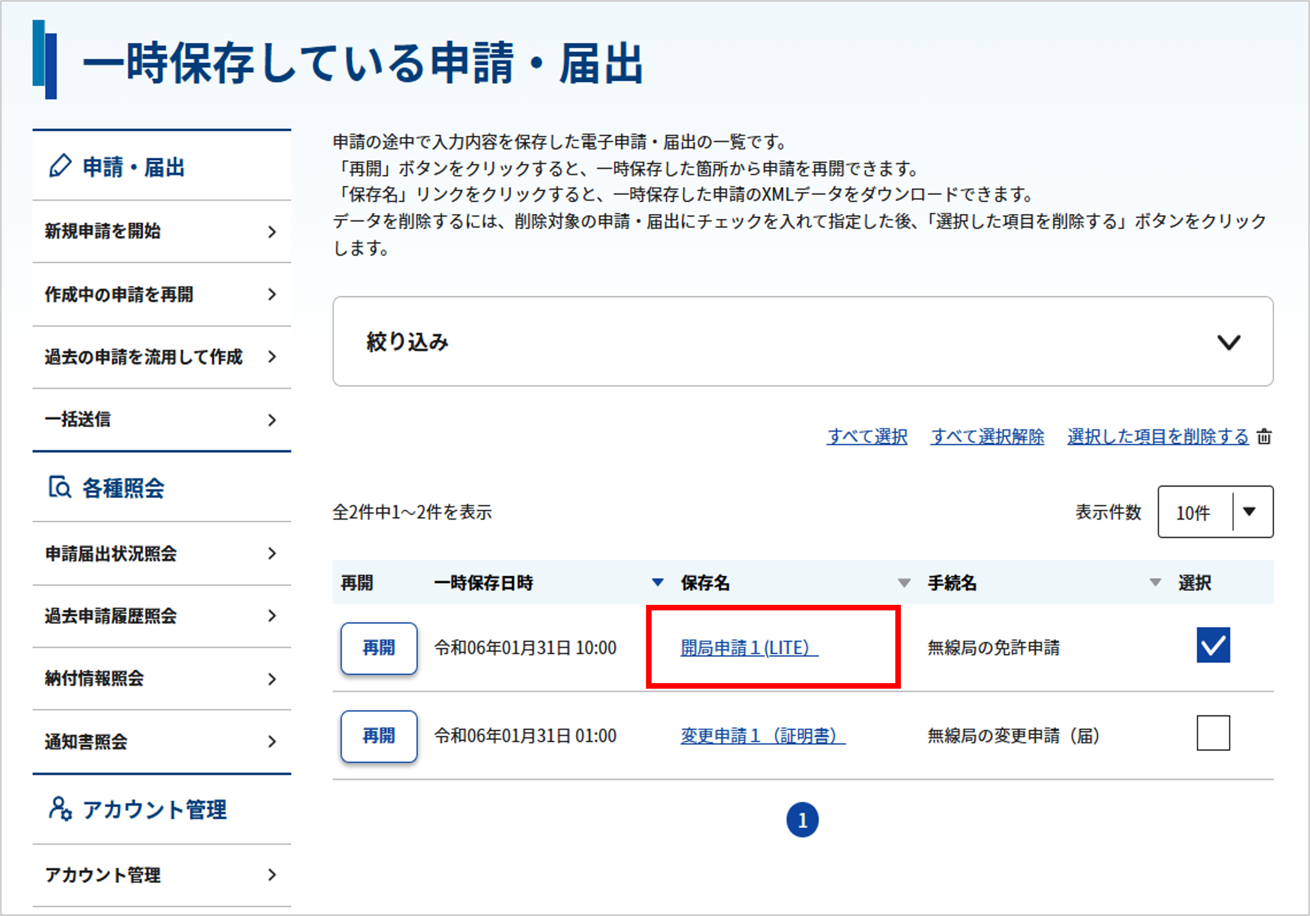
Task: Open 申請届出状況照会 menu item
Action: (161, 553)
